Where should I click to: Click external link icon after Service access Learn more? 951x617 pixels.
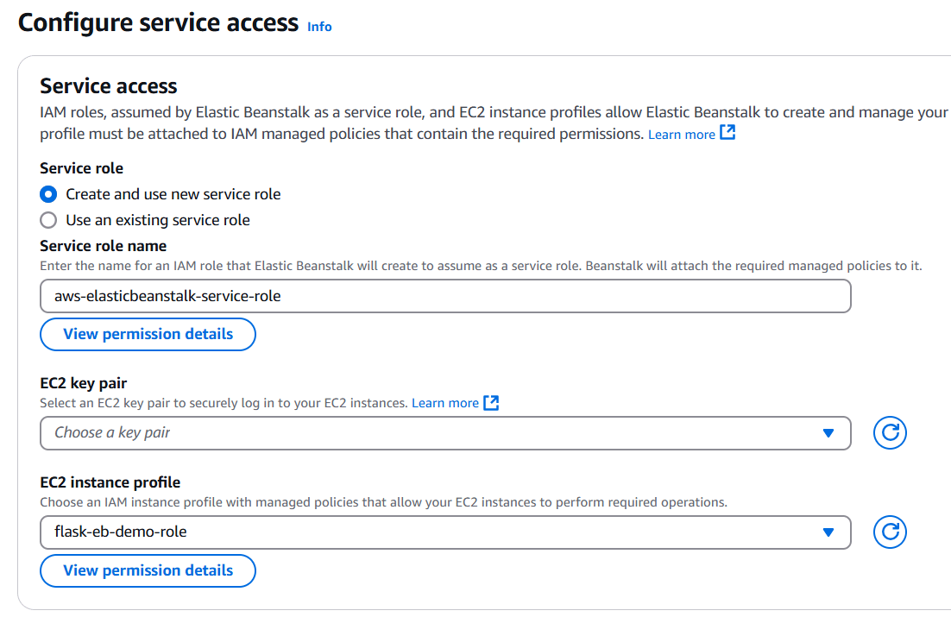727,134
